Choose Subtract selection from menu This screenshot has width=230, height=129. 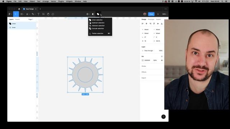tap(100, 23)
